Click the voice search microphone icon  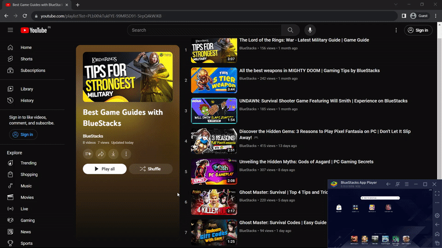pyautogui.click(x=309, y=30)
